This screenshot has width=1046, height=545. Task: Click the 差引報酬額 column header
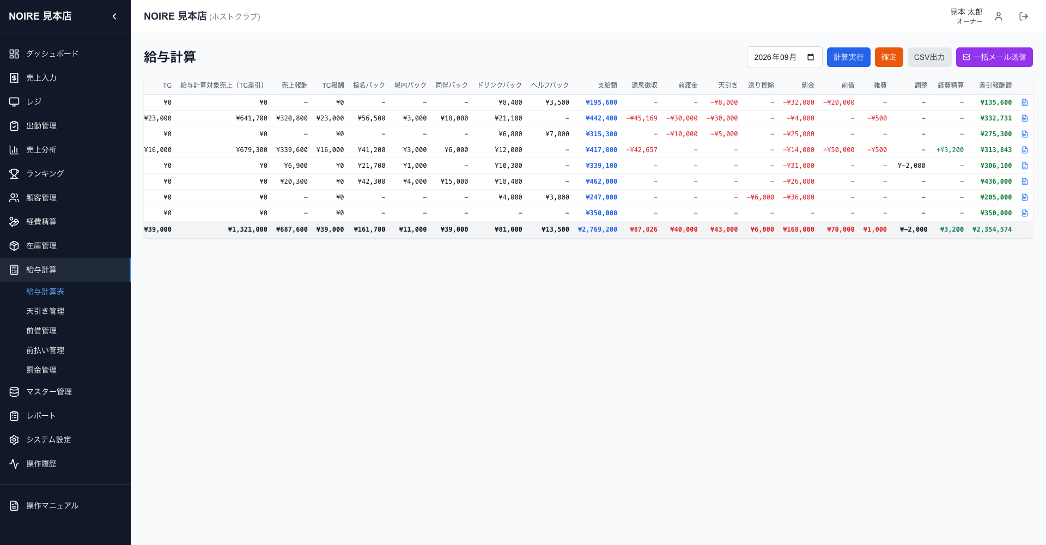pos(995,86)
